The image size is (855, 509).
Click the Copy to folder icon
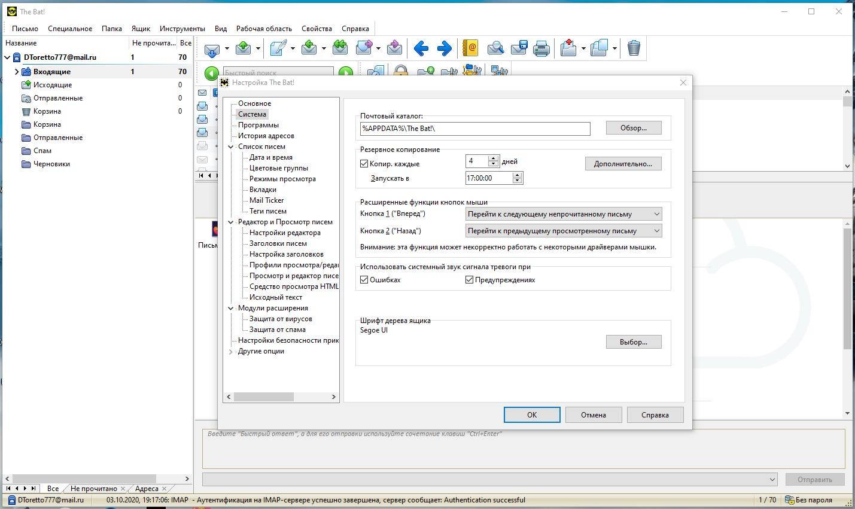coord(599,48)
